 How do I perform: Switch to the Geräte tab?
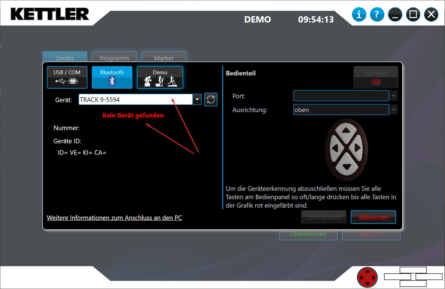pyautogui.click(x=65, y=57)
